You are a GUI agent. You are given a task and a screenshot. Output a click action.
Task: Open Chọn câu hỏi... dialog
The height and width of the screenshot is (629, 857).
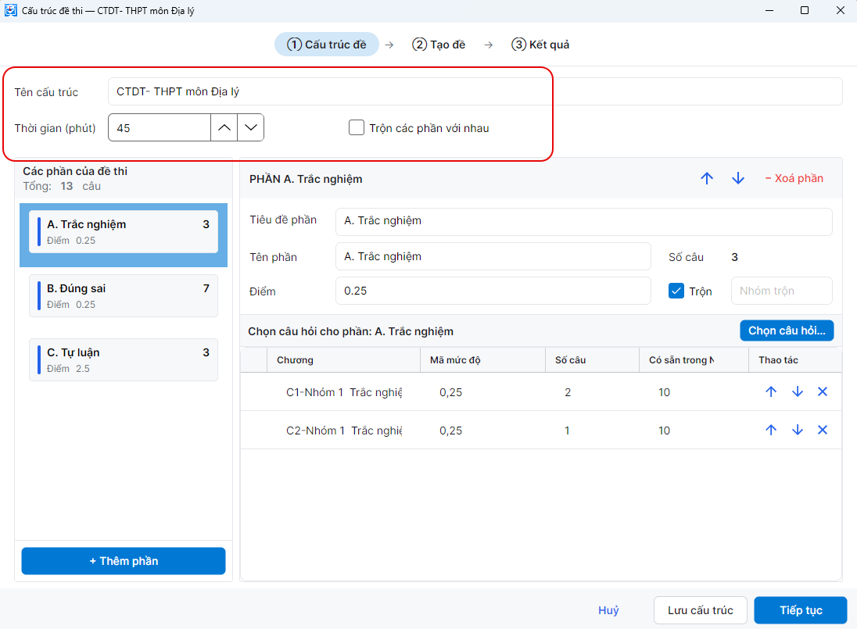coord(787,331)
